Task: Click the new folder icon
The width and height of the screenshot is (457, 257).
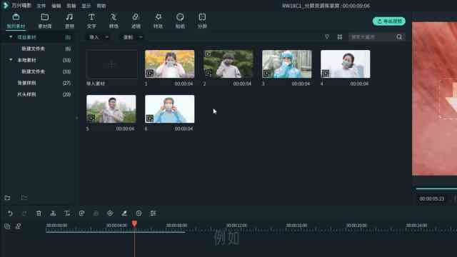Action: click(x=8, y=198)
